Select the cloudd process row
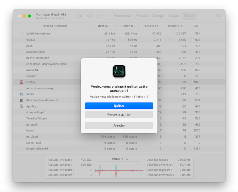 pyautogui.click(x=119, y=40)
